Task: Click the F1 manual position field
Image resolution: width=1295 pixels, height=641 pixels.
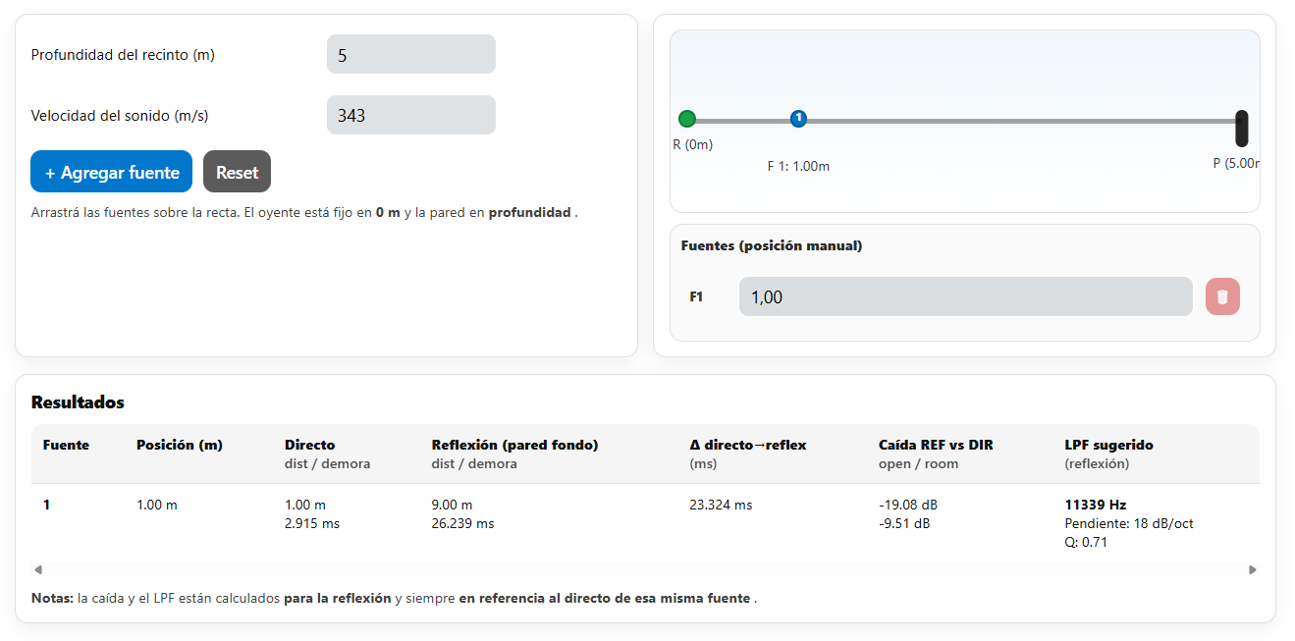Action: (964, 296)
